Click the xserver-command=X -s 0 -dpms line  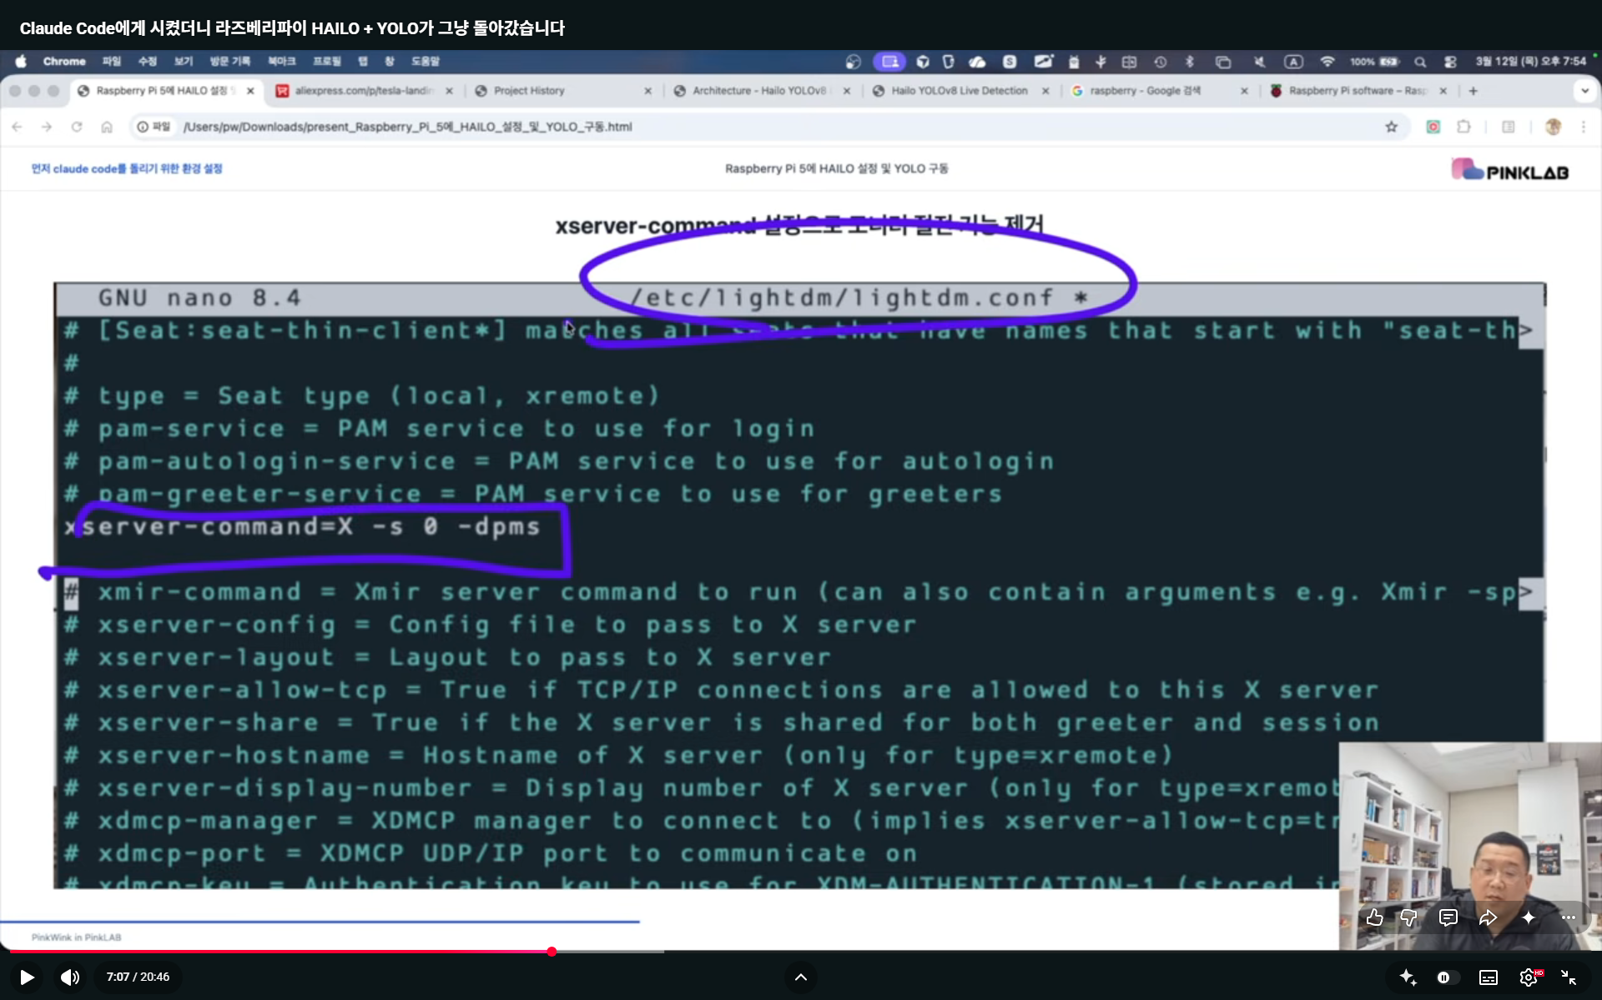pos(302,526)
